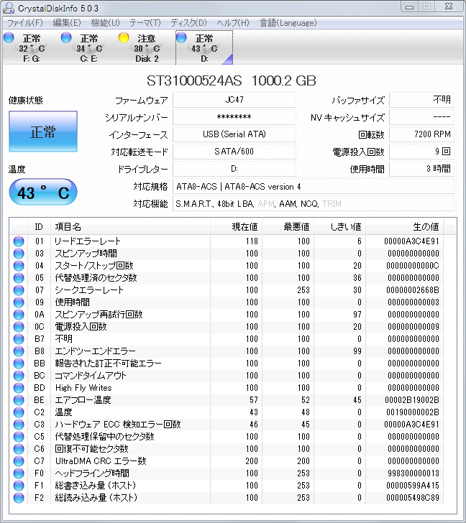The image size is (466, 523).
Task: Click status icon for スタート/ストップ回数 row
Action: coord(19,266)
